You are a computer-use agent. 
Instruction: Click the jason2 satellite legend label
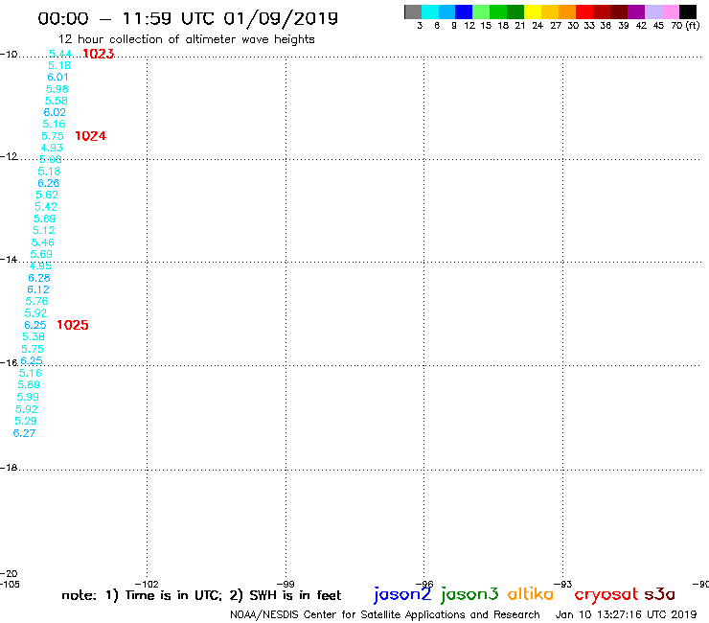(x=402, y=594)
